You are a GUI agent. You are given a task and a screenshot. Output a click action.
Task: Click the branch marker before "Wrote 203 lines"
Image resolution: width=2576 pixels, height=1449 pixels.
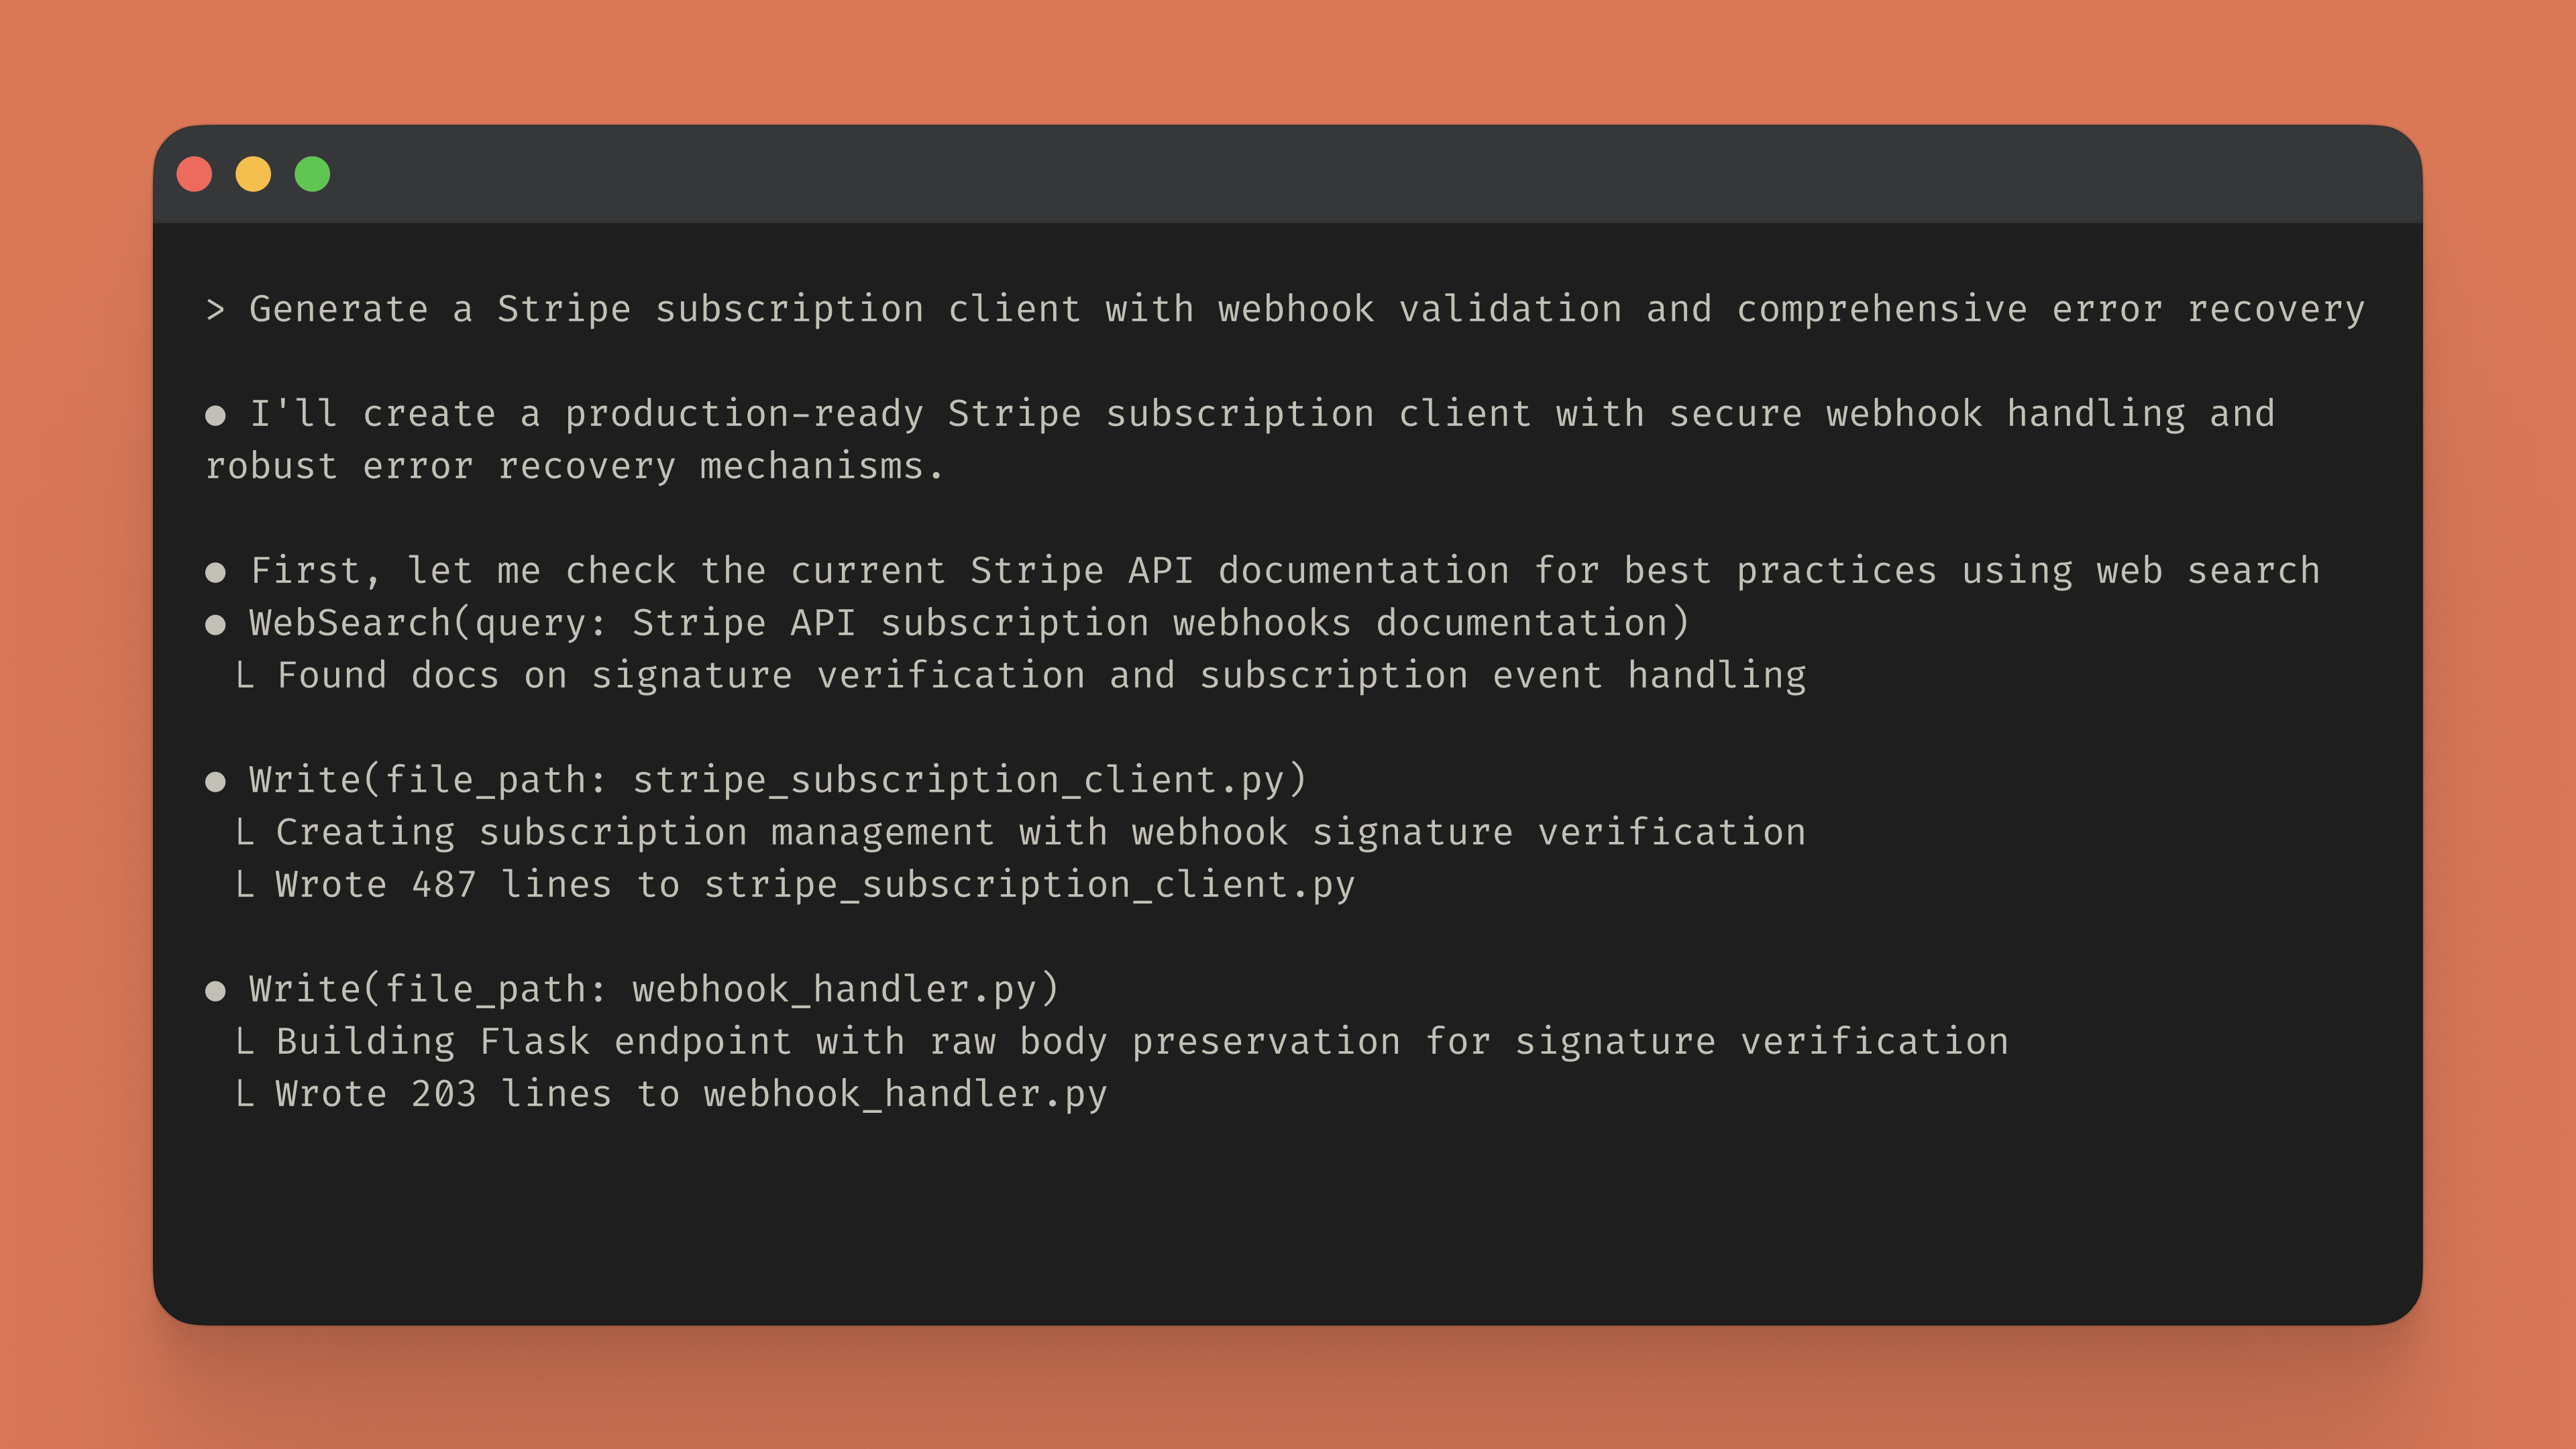point(244,1094)
